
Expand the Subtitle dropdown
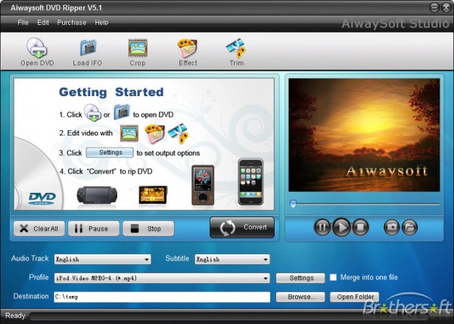tap(266, 260)
